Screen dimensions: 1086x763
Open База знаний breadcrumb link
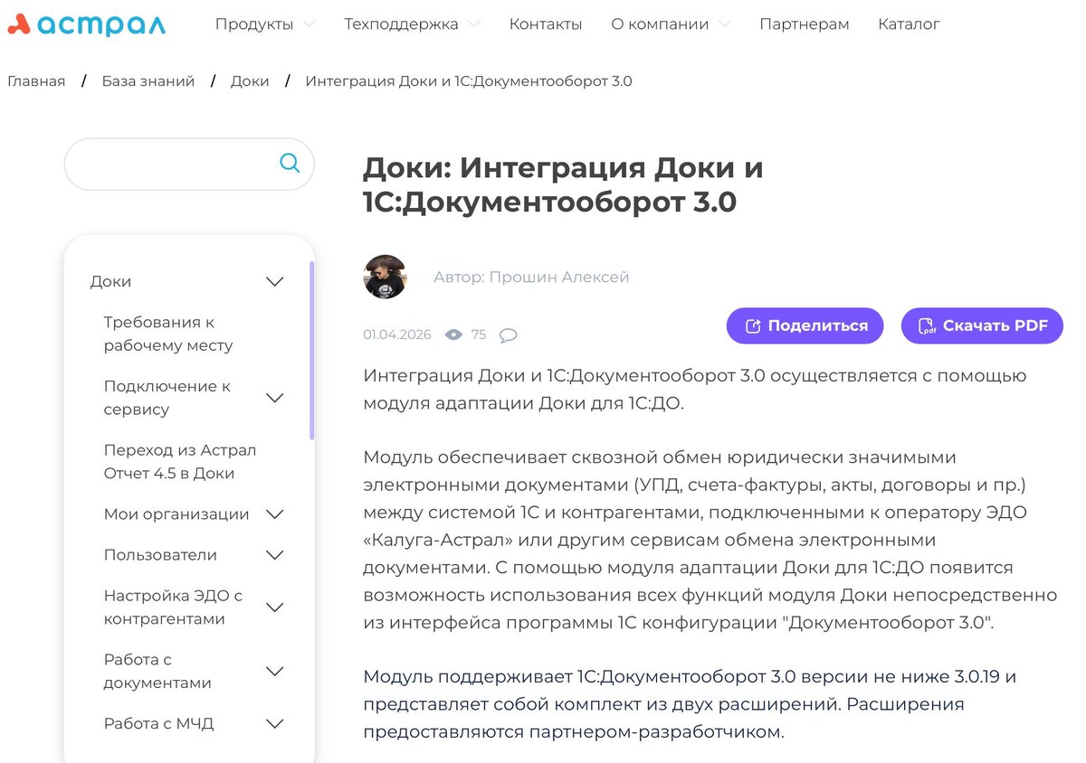click(148, 81)
